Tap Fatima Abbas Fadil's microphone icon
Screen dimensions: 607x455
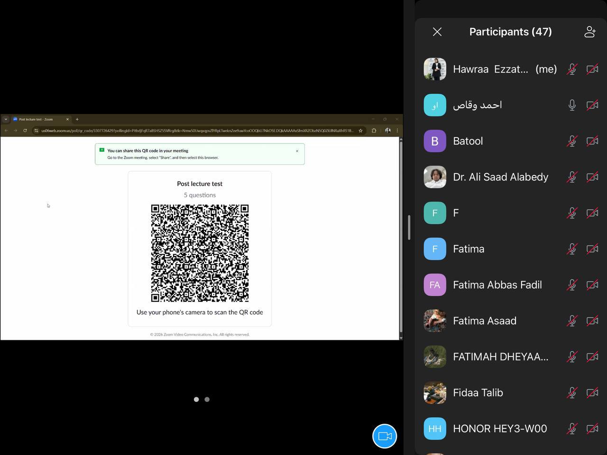click(572, 285)
